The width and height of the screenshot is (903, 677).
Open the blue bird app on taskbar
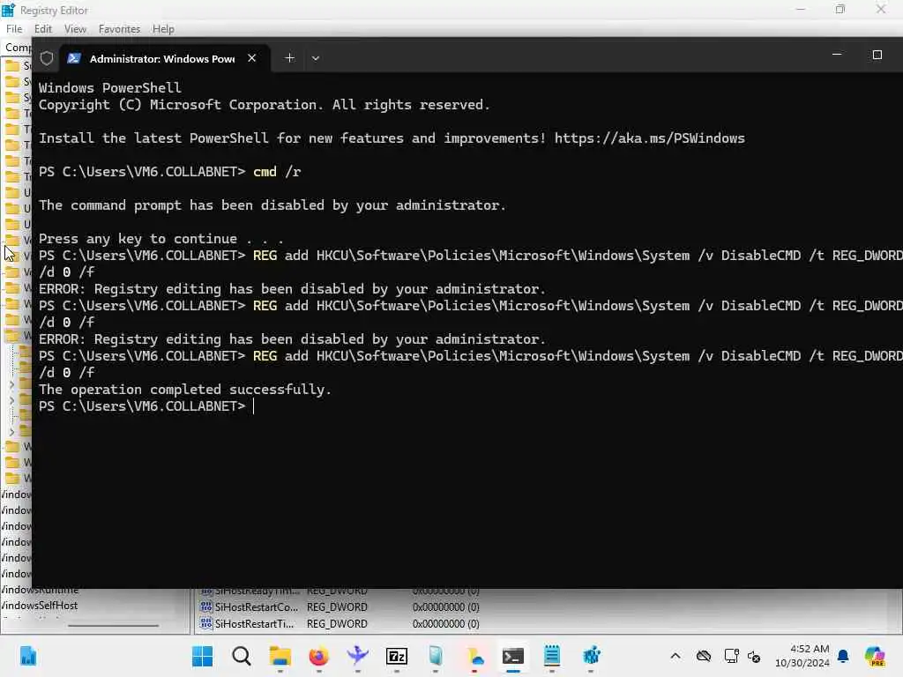coord(358,656)
